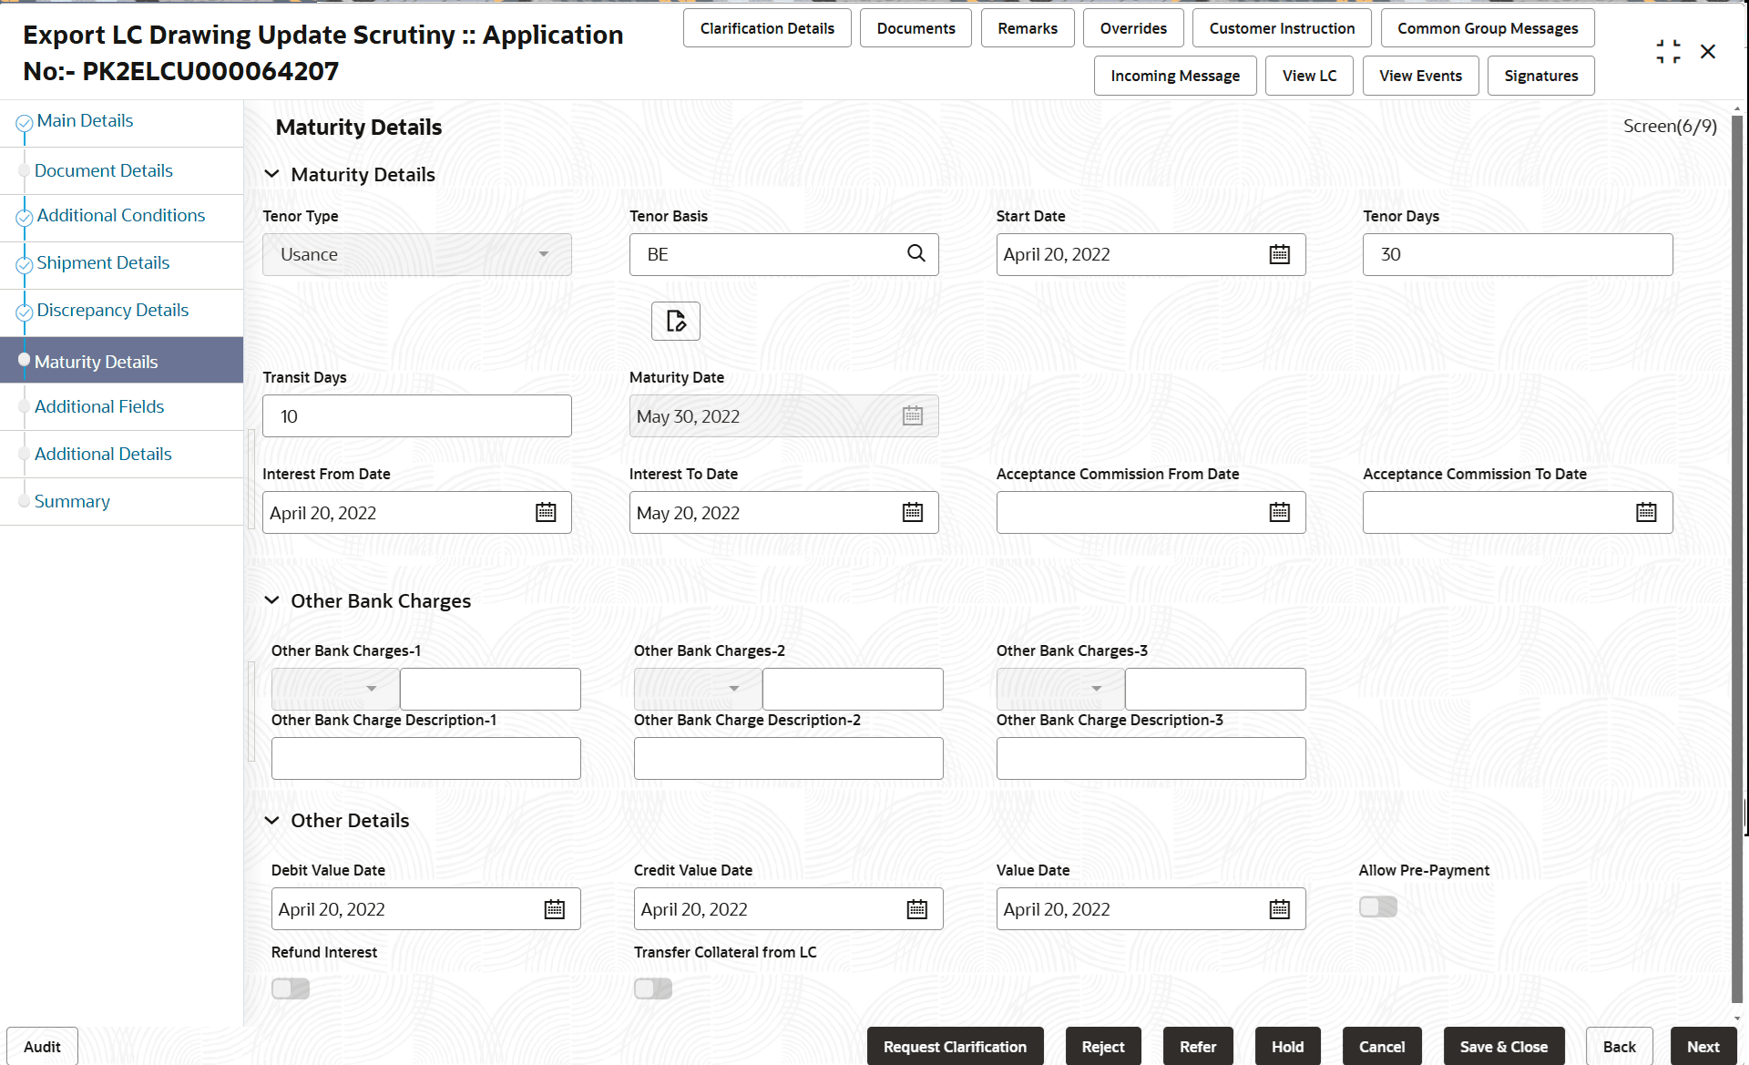This screenshot has width=1749, height=1065.
Task: Open the Start Date calendar picker
Action: [1279, 255]
